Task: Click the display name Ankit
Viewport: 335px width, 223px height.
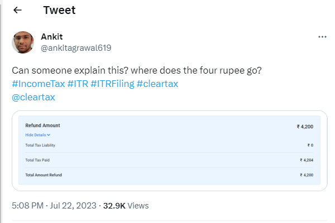Action: click(x=52, y=37)
